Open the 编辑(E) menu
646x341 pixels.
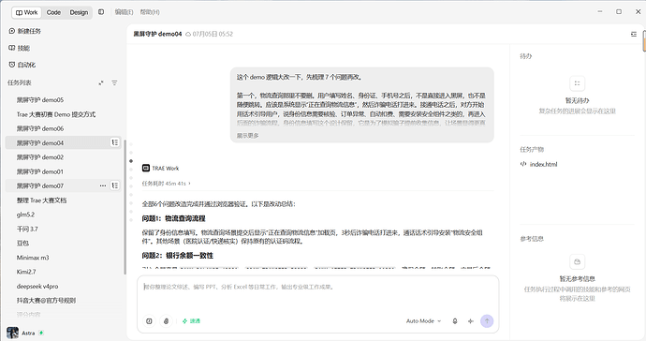124,12
